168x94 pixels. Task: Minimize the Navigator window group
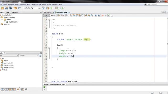coord(41,53)
